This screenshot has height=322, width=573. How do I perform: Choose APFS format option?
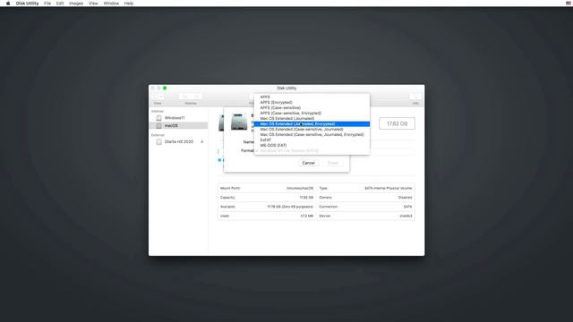pos(312,97)
